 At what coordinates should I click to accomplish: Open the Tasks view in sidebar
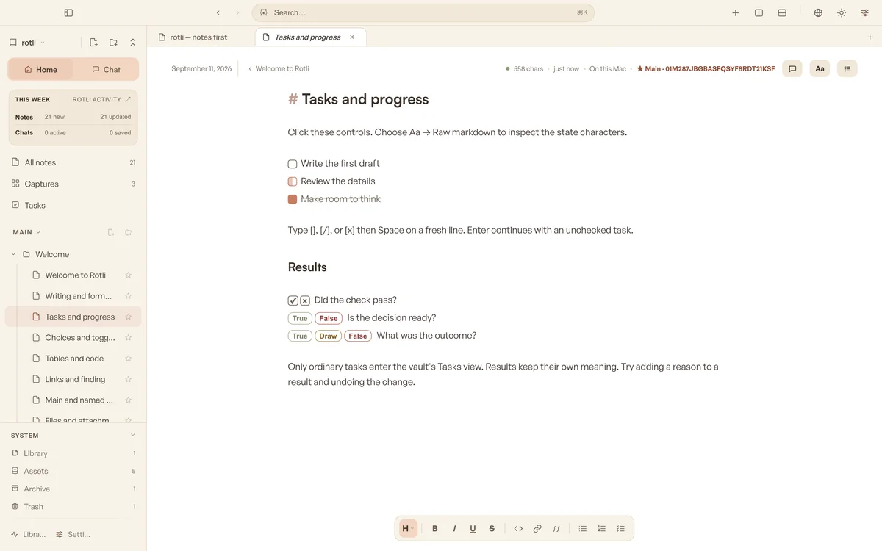click(x=73, y=205)
